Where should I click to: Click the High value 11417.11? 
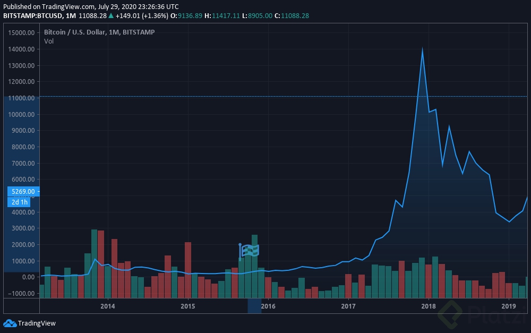coord(226,15)
